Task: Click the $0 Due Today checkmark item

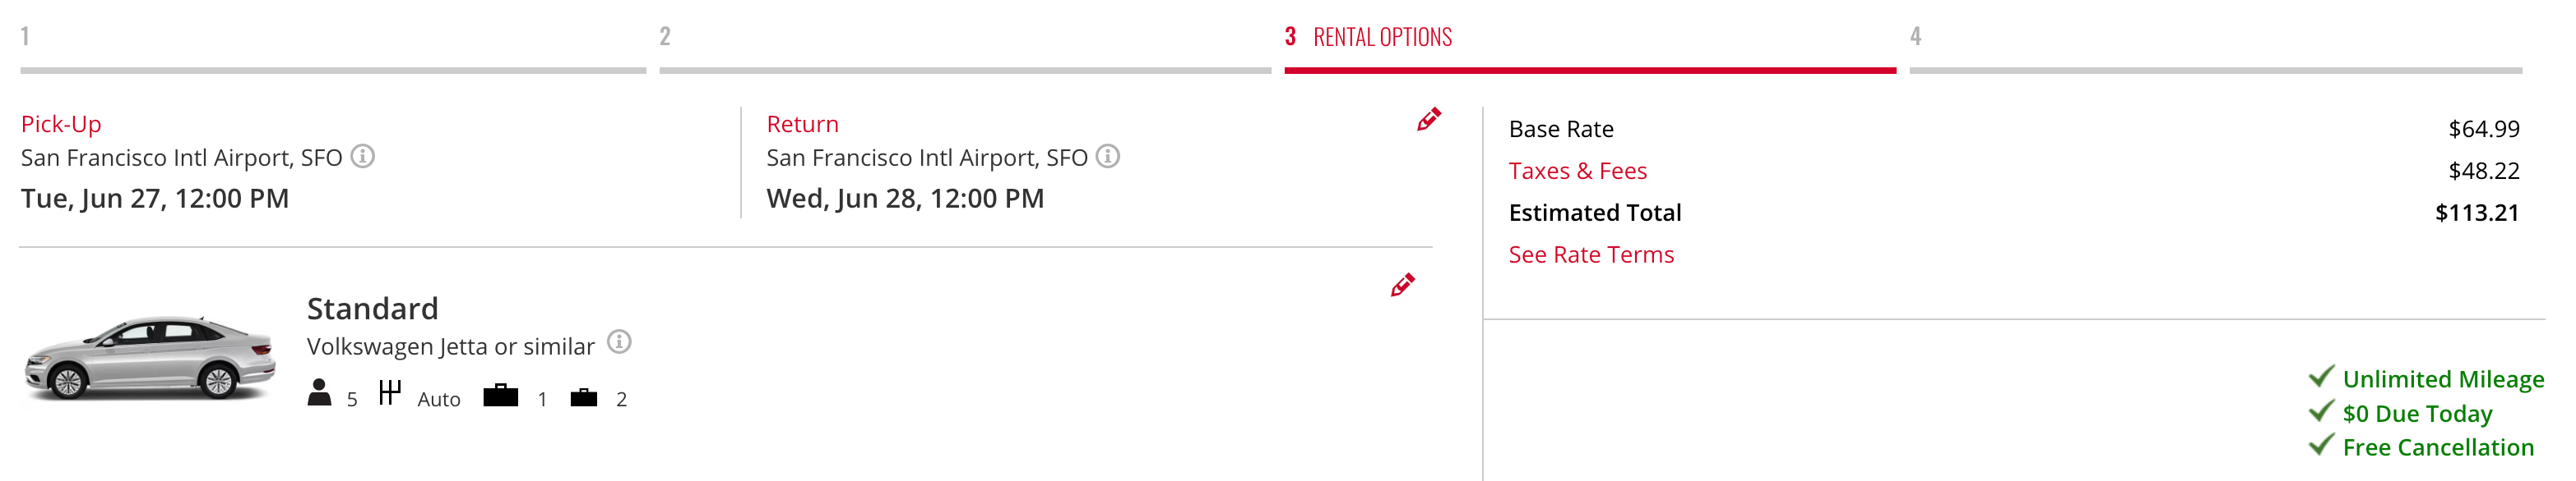Action: 2400,412
